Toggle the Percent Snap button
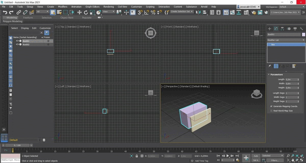The width and height of the screenshot is (306, 163). point(153,12)
